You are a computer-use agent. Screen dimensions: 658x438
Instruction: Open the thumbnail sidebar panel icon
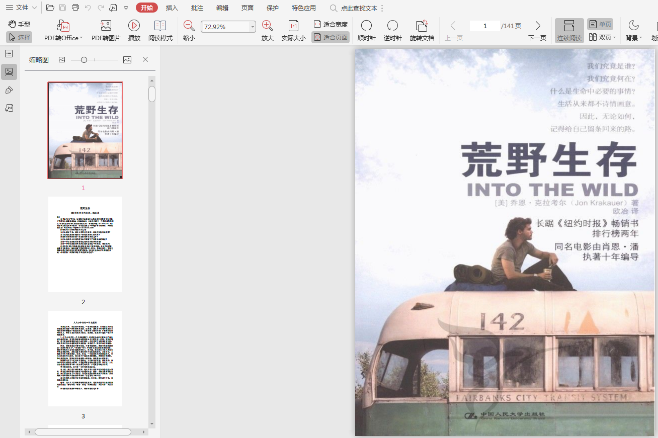click(9, 72)
